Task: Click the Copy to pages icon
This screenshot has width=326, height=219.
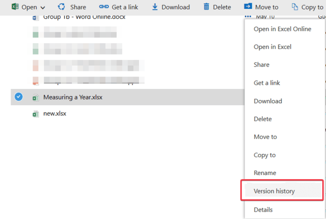Action: 295,7
